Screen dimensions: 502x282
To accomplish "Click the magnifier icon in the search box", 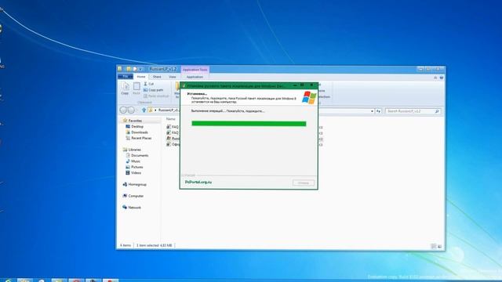I will pos(438,111).
